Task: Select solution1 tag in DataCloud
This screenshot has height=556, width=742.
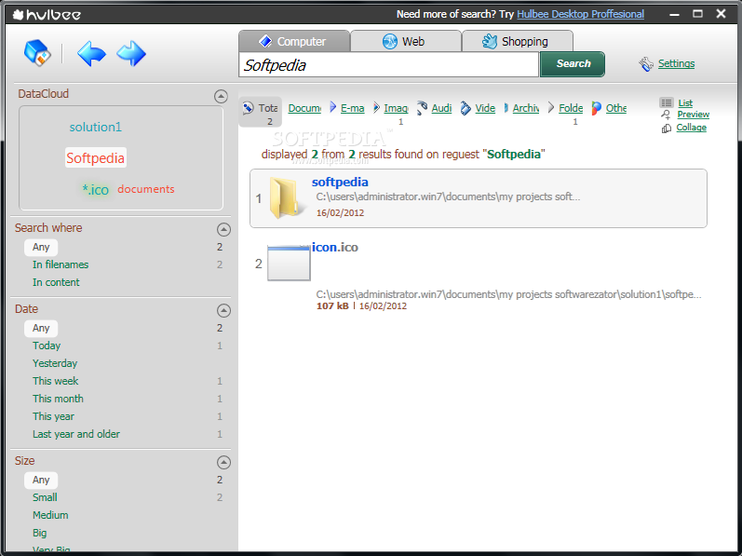Action: pyautogui.click(x=96, y=127)
